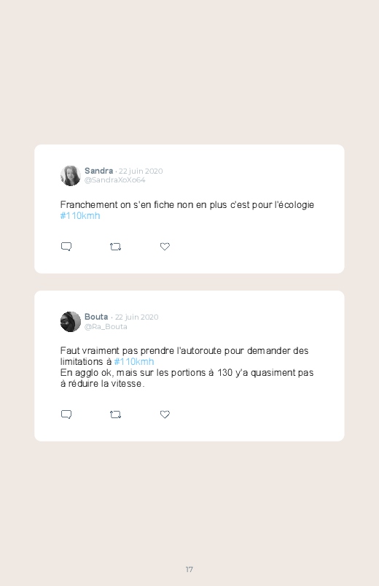
Task: Retweet Bouta's tweet
Action: point(115,415)
